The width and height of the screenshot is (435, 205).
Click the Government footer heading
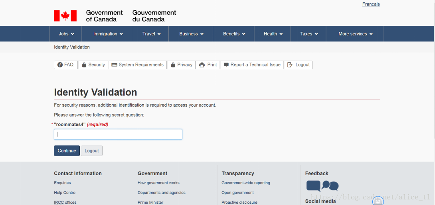pyautogui.click(x=152, y=174)
